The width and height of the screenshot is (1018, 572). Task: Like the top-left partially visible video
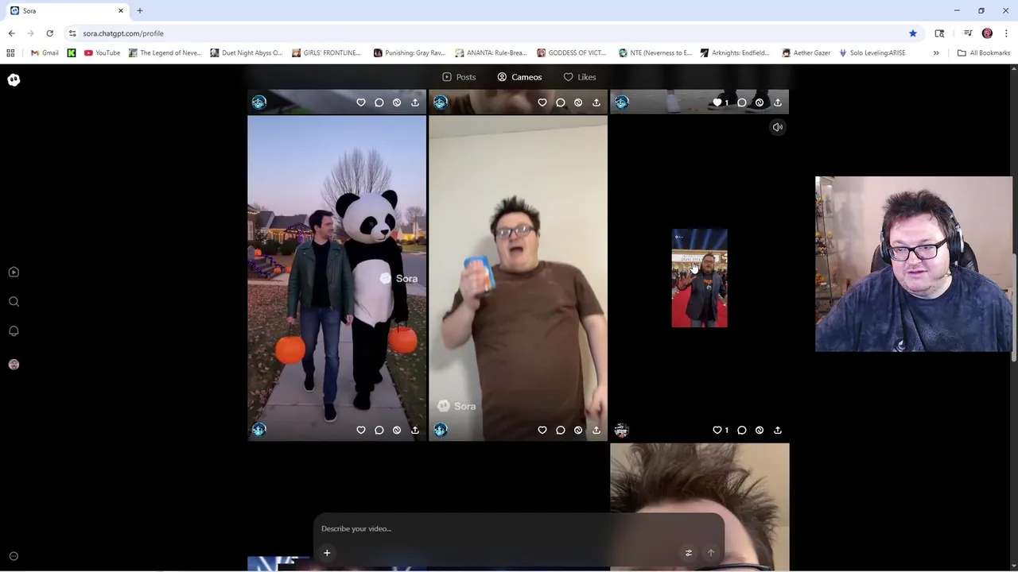[361, 102]
